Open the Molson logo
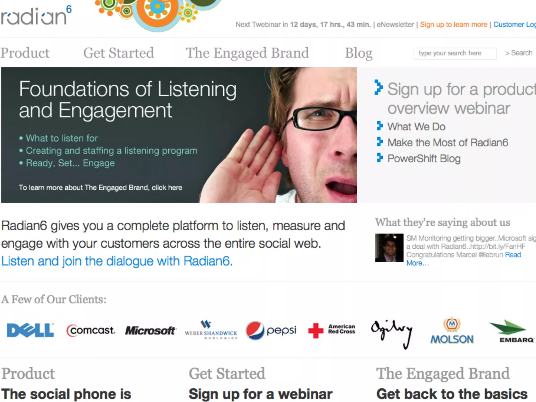The height and width of the screenshot is (402, 536). (452, 331)
